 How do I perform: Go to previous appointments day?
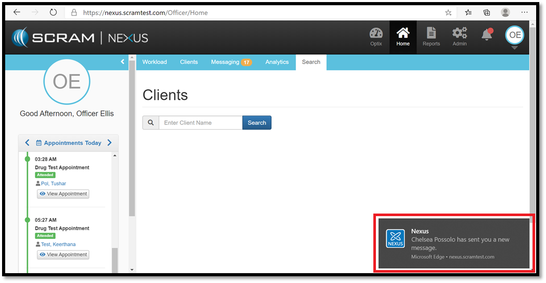coord(27,143)
